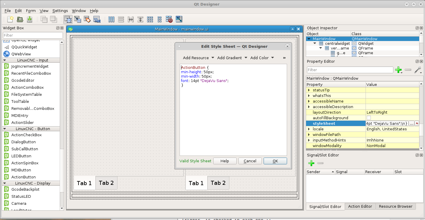Collapse the centralwidget tree node
Image resolution: width=425 pixels, height=220 pixels.
[x=315, y=43]
